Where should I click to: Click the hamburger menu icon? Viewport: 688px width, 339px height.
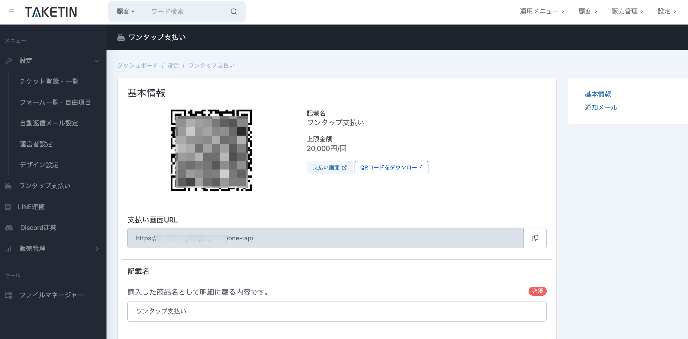point(11,12)
